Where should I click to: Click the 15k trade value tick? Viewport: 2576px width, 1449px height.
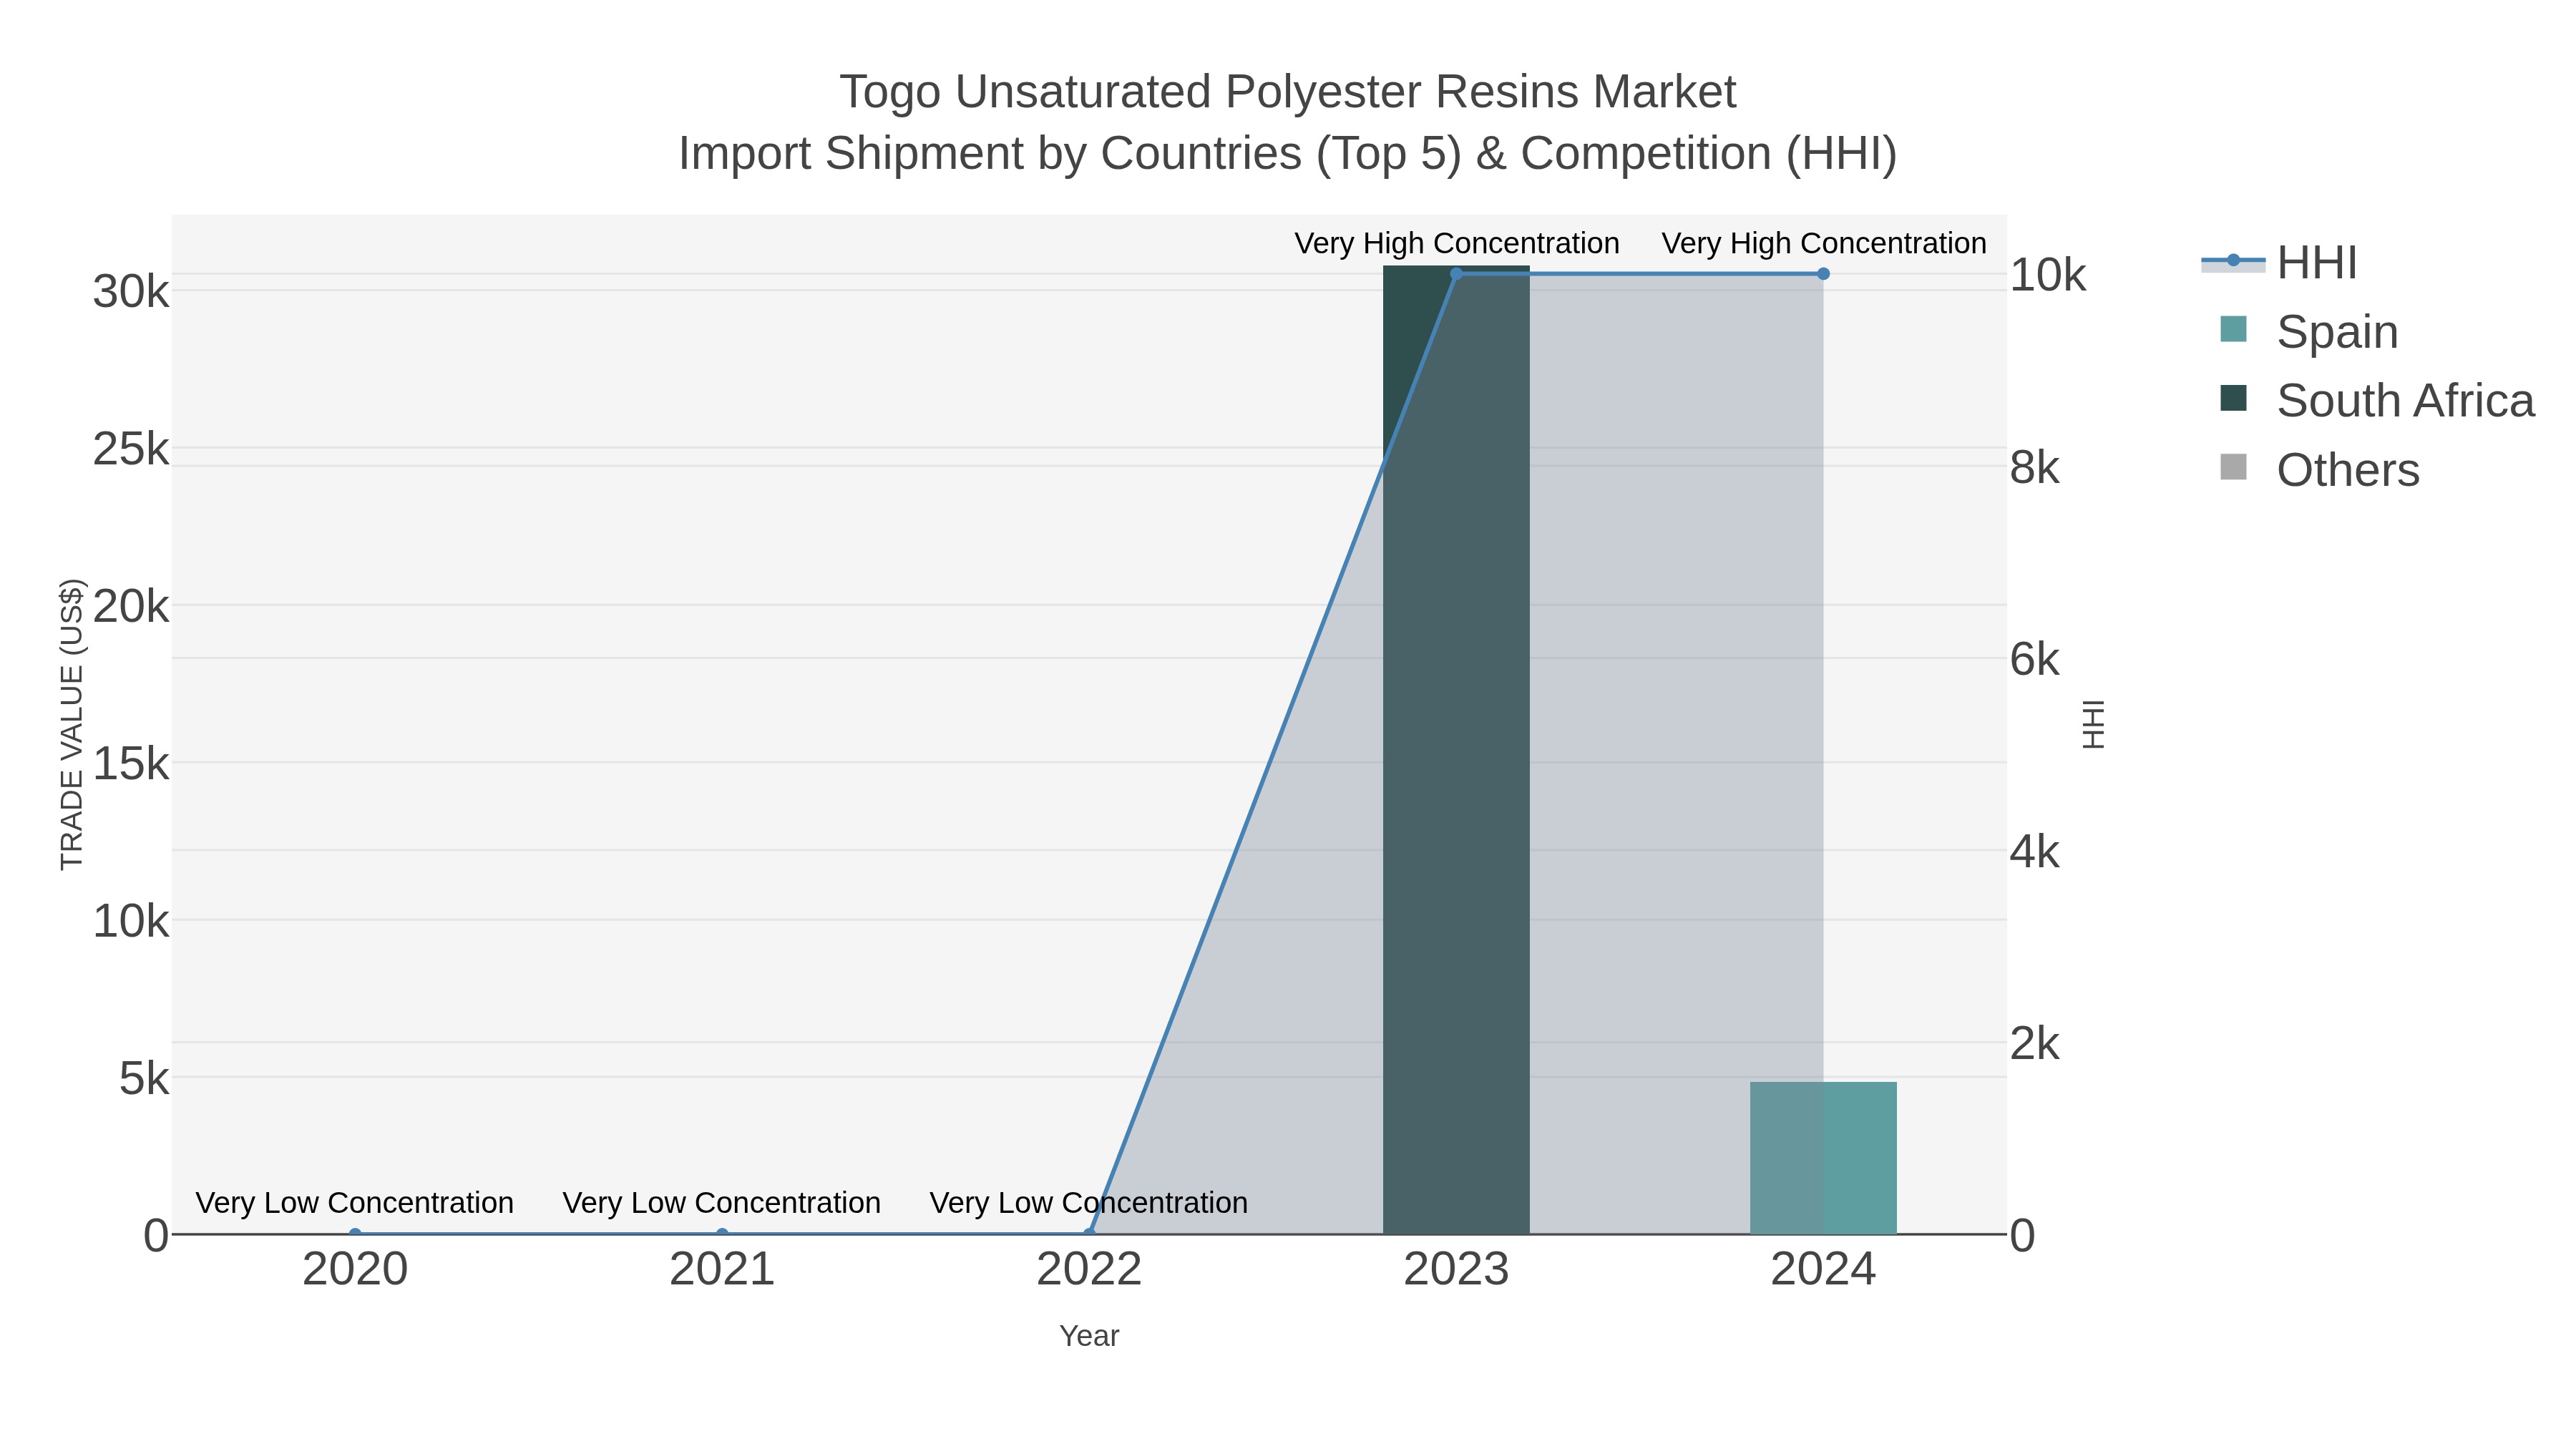tap(131, 764)
